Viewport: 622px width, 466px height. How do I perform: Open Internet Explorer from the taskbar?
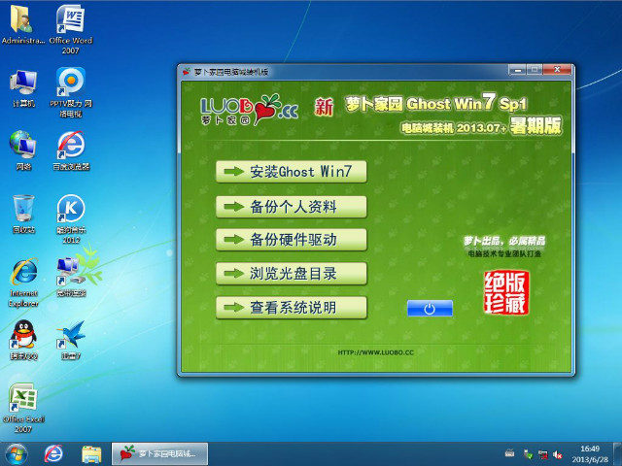[53, 454]
